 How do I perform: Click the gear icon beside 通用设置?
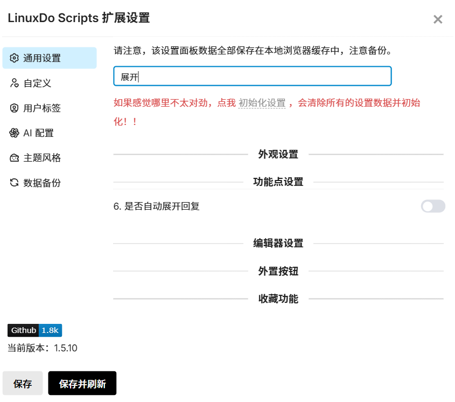coord(14,58)
